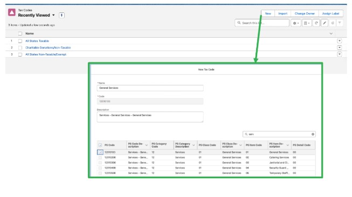The height and width of the screenshot is (197, 352).
Task: Open the PS Class Description column menu
Action: pyautogui.click(x=240, y=145)
